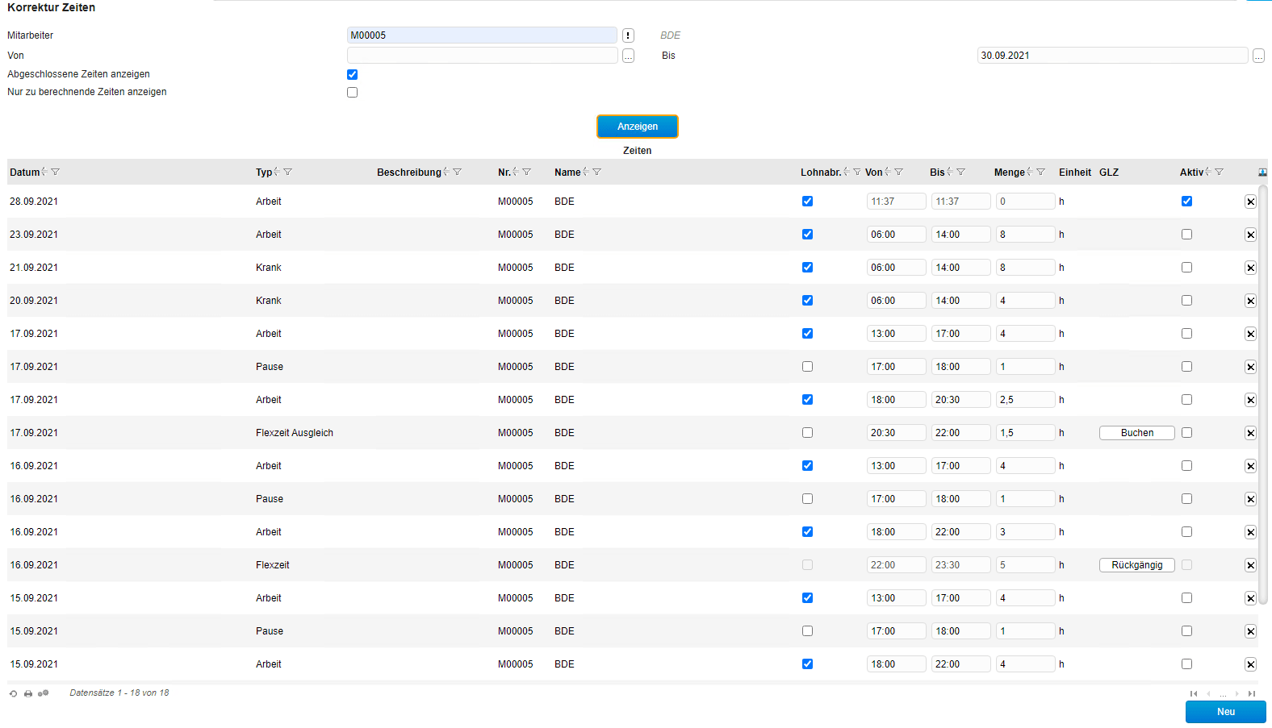Sort the table by Name
1272x728 pixels.
(585, 172)
